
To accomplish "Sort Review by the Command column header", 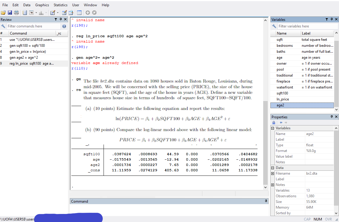I will 32,33.
